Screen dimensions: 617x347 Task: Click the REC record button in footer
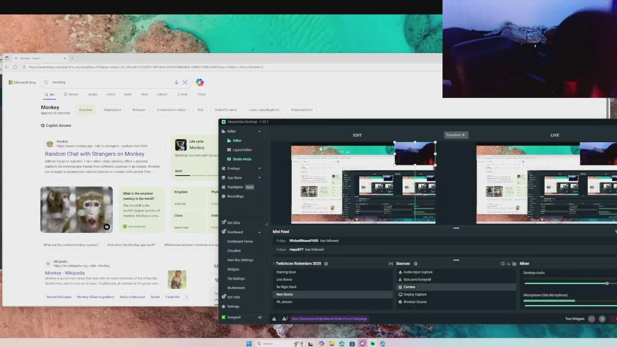pyautogui.click(x=591, y=319)
